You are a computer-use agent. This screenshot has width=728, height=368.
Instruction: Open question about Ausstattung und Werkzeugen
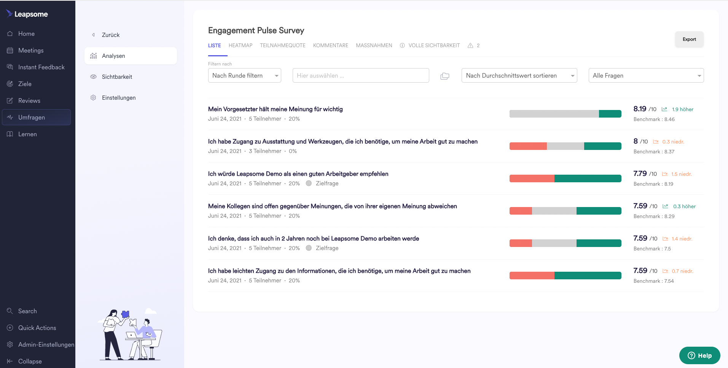pyautogui.click(x=342, y=141)
